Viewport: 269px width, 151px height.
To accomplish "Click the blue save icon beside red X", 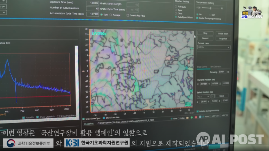I will click(x=200, y=117).
